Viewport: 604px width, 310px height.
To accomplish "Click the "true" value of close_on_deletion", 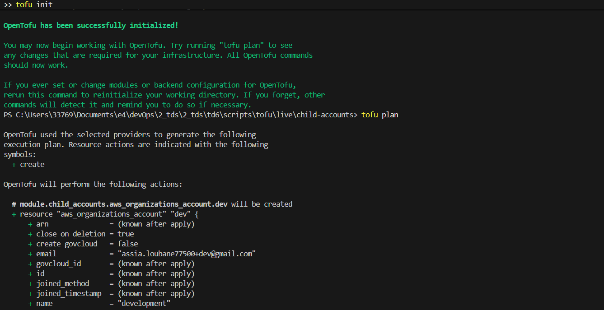I will coord(126,234).
